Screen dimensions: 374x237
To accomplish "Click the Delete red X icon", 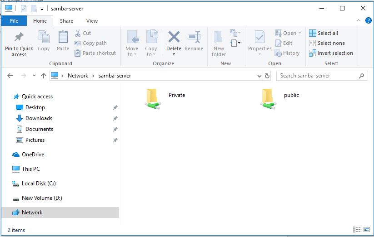I will pos(174,37).
